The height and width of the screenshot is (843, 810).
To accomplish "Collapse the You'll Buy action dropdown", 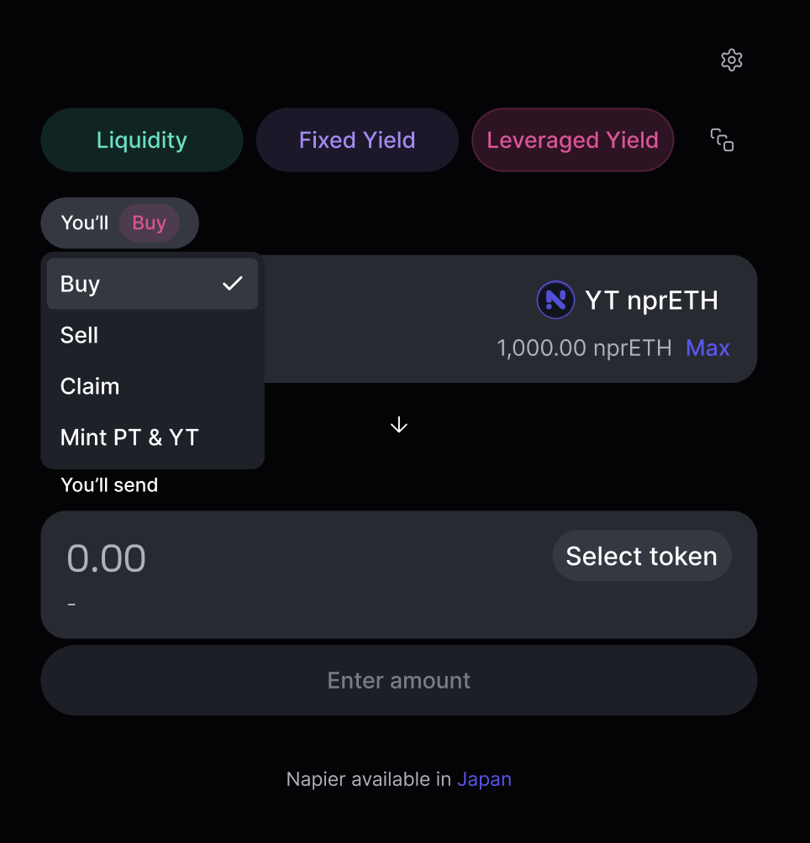I will point(120,223).
